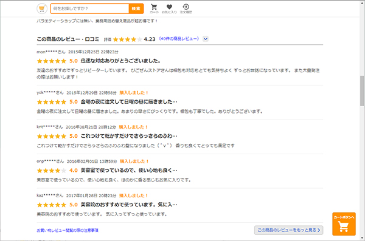
Task: Open お買い物レビュー閲覧の際の注意事項 link
Action: 68,230
